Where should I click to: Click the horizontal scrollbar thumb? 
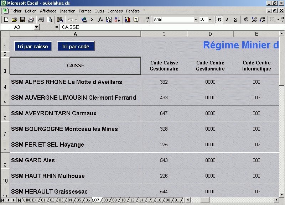pos(204,200)
